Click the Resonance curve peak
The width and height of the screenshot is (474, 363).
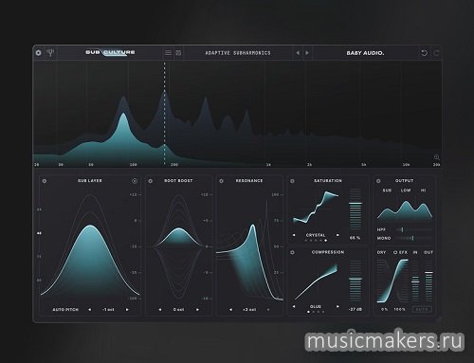pos(253,225)
